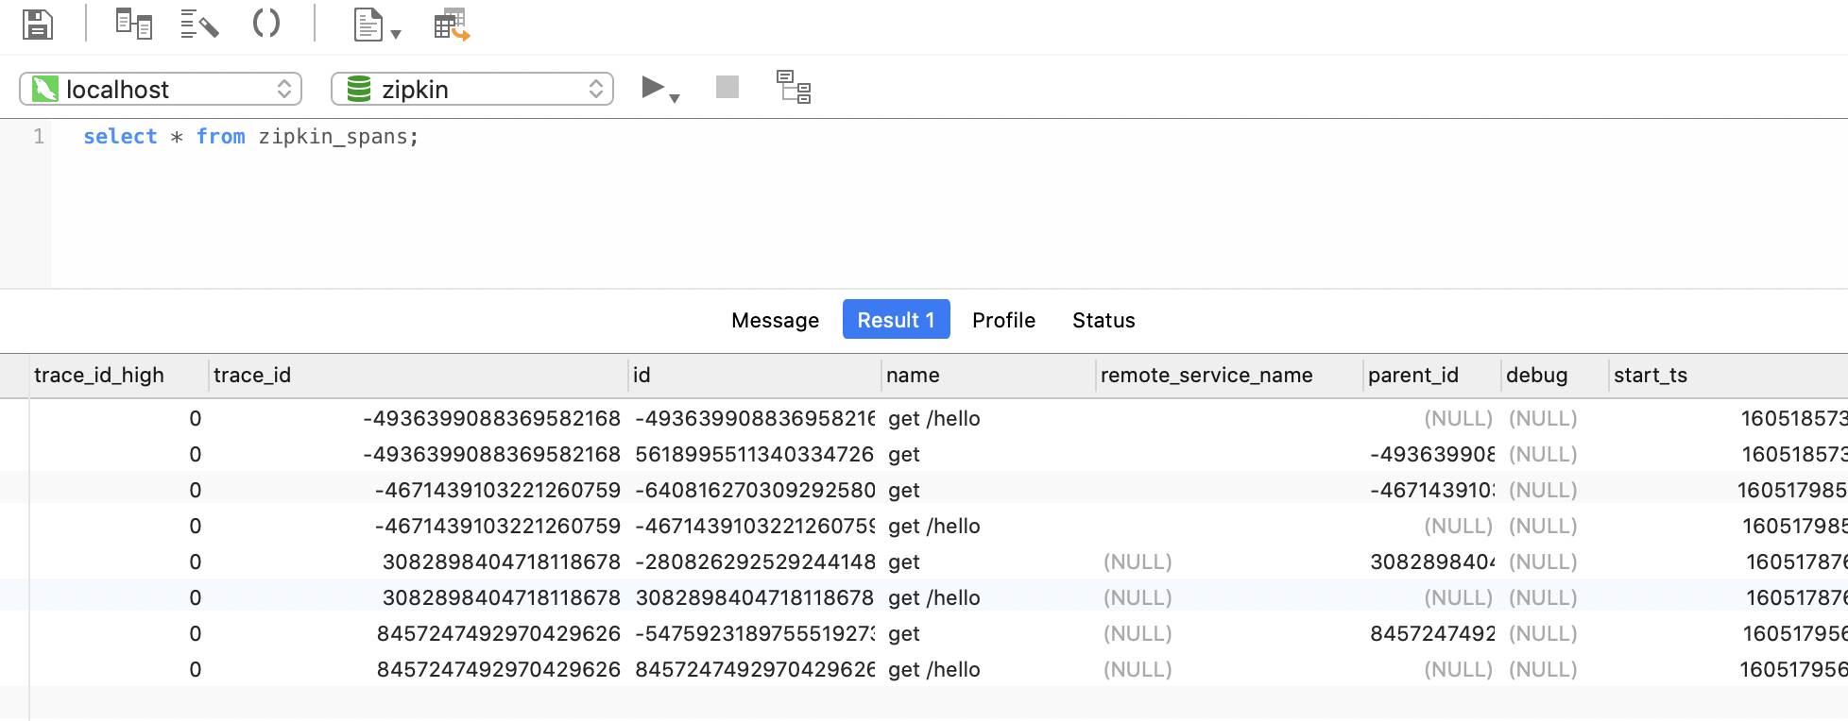This screenshot has width=1848, height=721.
Task: Click the Beautify SQL icon
Action: pyautogui.click(x=199, y=24)
